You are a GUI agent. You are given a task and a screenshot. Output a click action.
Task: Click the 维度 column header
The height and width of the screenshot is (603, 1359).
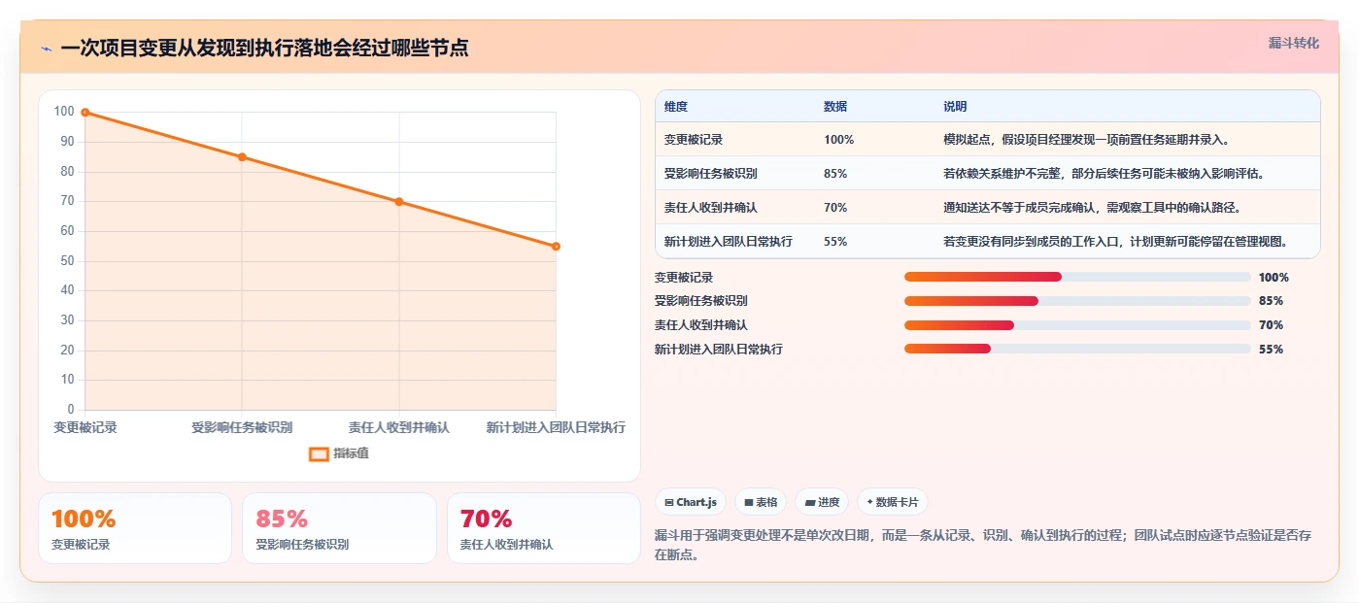coord(676,107)
